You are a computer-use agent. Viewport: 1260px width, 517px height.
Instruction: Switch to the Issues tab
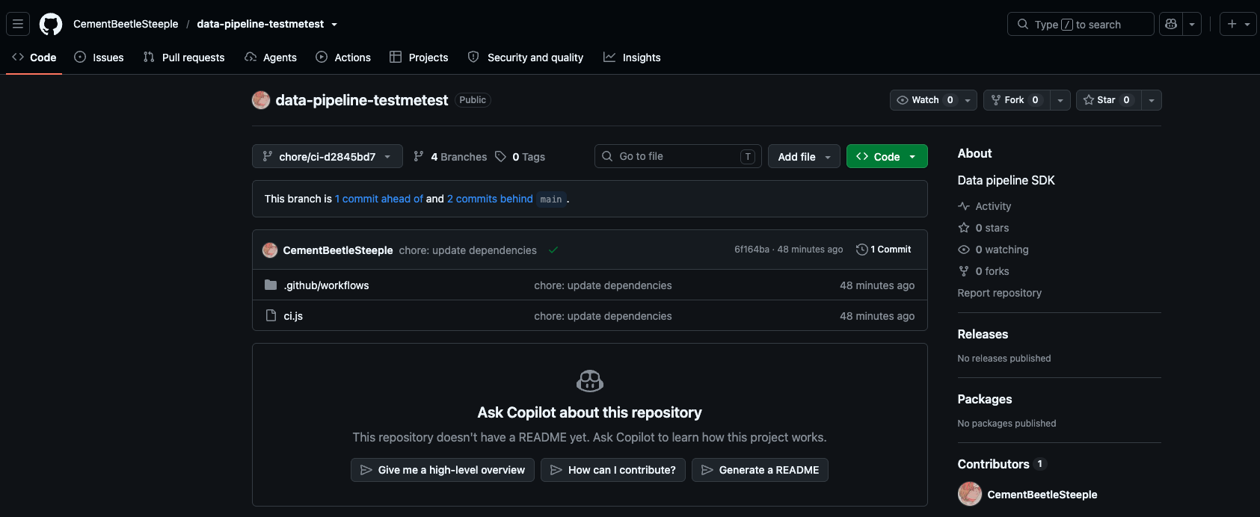pos(99,58)
